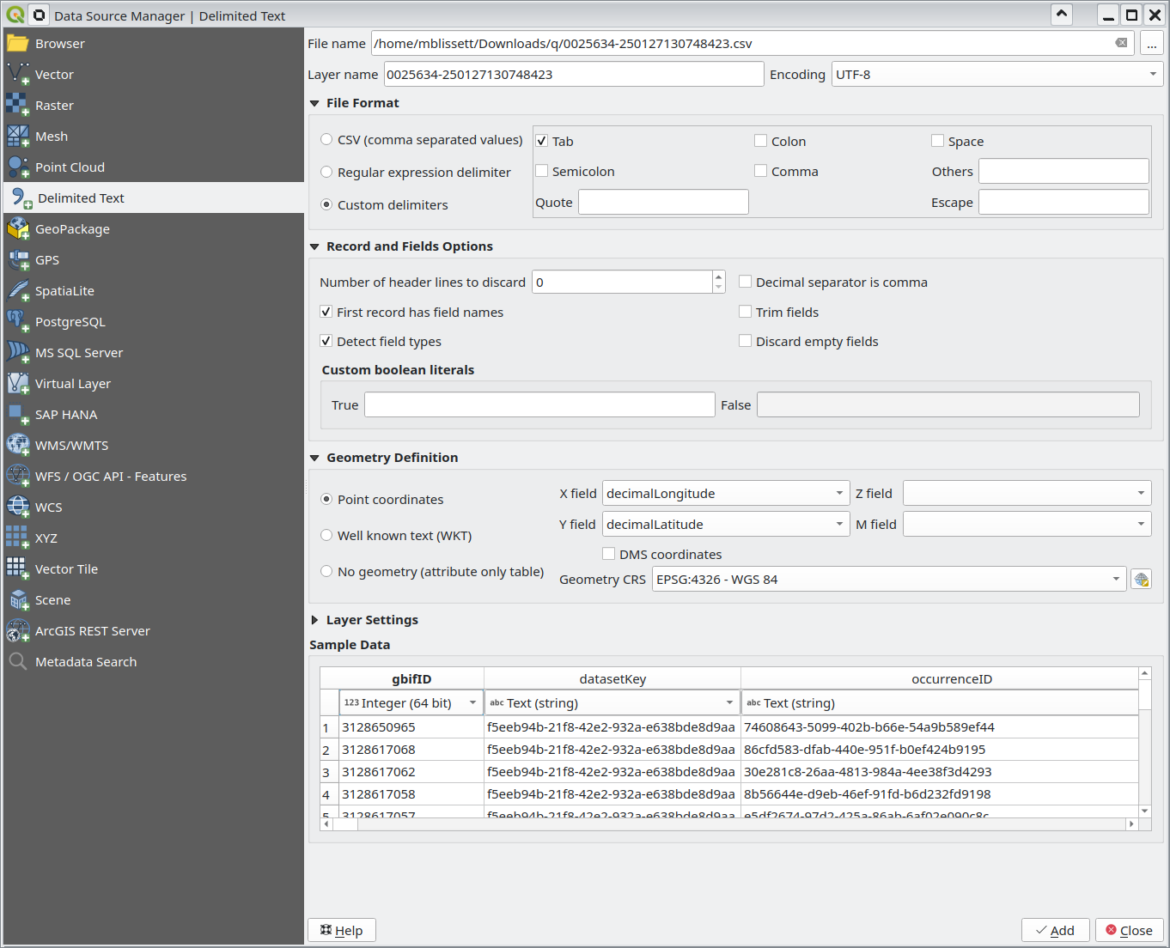Click the sample data horizontal scrollbar

point(730,823)
